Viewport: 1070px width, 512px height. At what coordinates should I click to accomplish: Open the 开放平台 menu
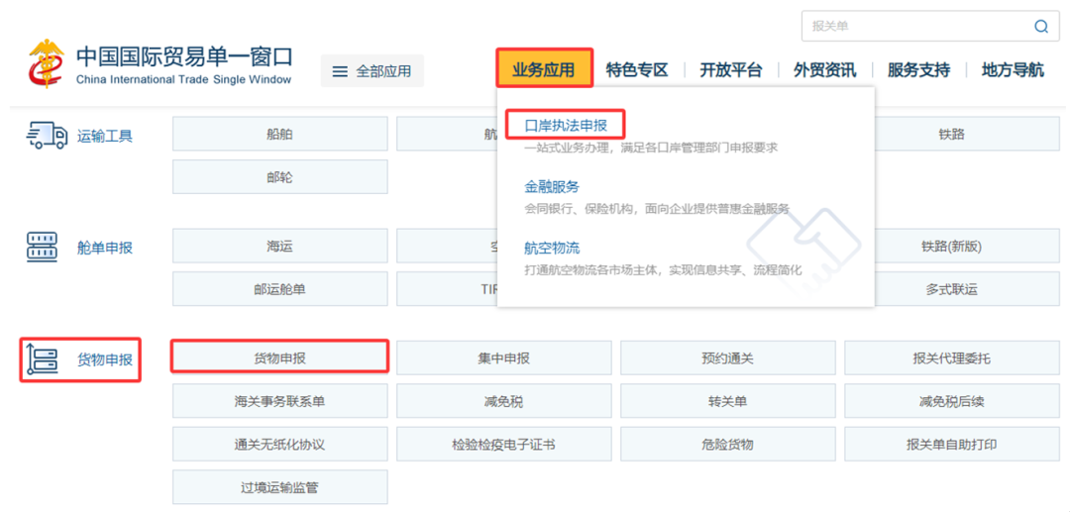pos(731,70)
